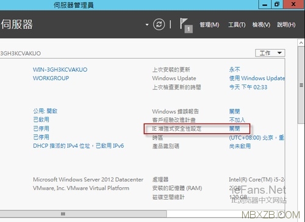
Task: Click 今天 下午 02:33 last checked link
Action: 248,87
